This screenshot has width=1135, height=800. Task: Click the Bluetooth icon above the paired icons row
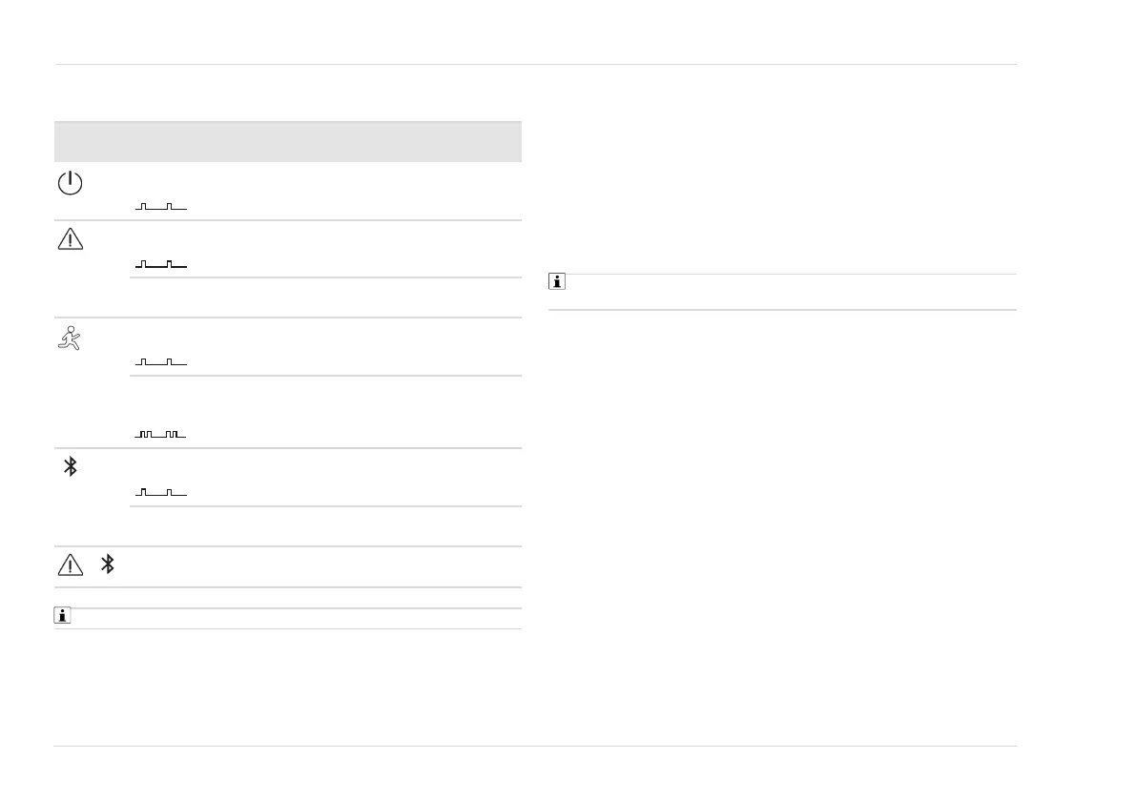click(70, 467)
